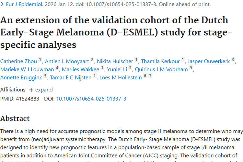
Task: Open the DOI 10.1007/s10654-025-01337-3 link
Action: [x=91, y=98]
